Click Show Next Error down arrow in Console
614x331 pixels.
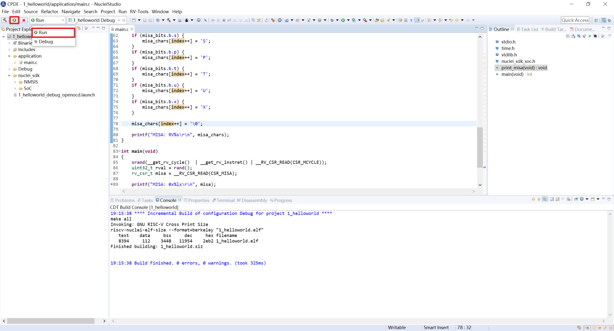click(533, 199)
